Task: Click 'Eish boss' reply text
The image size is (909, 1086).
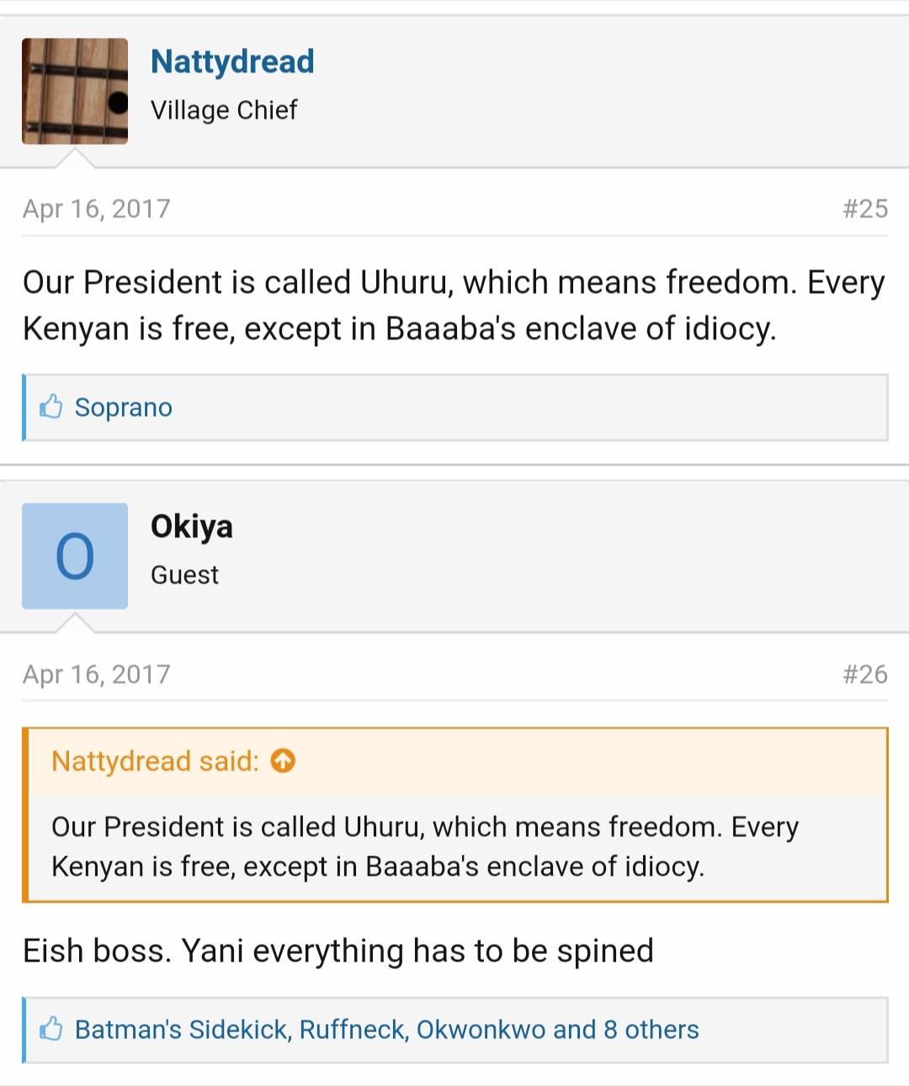Action: [338, 950]
